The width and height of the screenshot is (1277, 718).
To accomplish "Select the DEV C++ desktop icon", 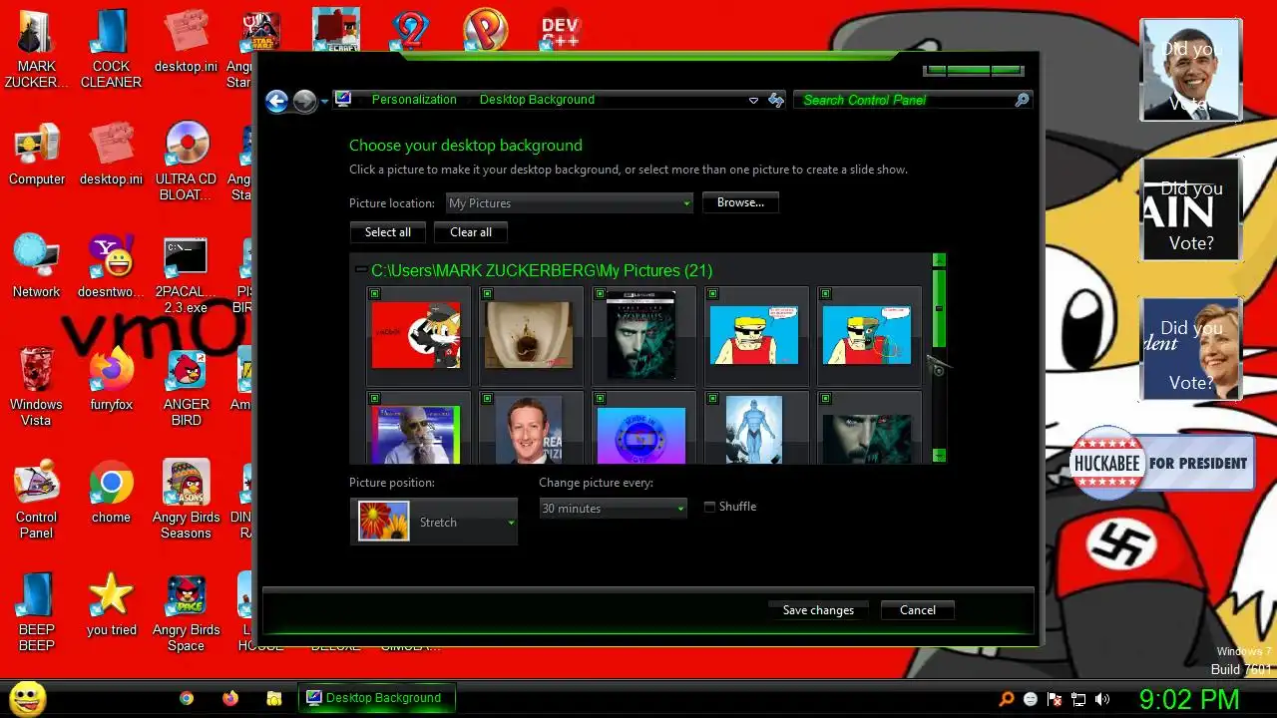I will pos(561,30).
